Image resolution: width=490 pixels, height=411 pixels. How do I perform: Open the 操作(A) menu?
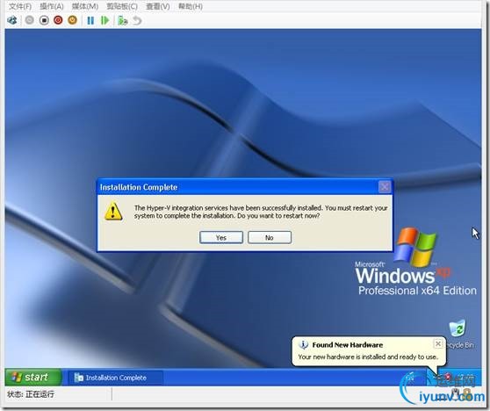coord(52,6)
